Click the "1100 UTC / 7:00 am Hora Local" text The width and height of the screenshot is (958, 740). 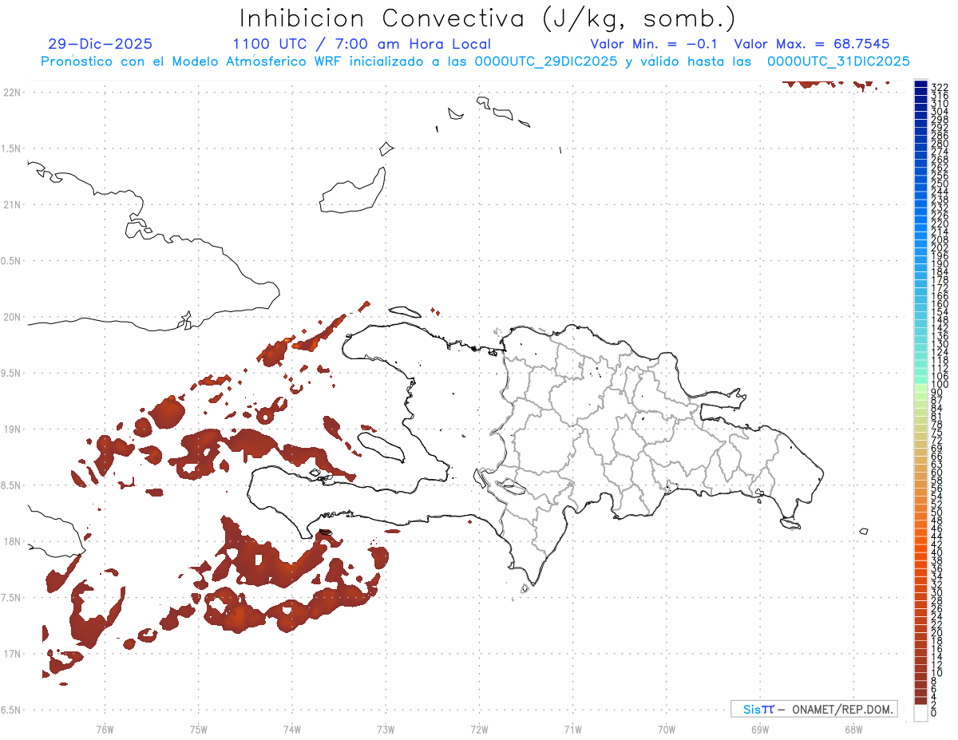[x=362, y=45]
